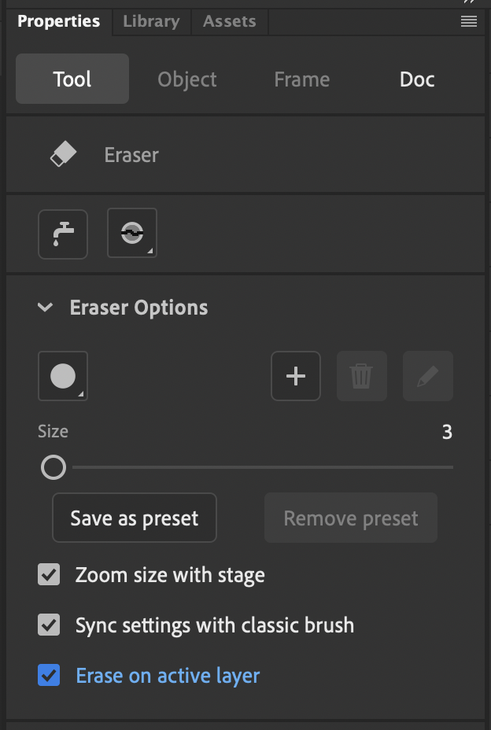
Task: Collapse the Eraser Options section
Action: 46,308
